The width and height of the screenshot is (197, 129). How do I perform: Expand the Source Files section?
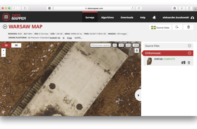189,46
